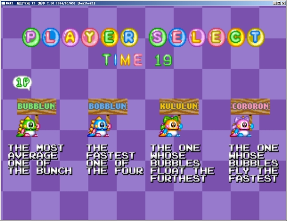Maximize the MAME emulator window
The width and height of the screenshot is (287, 221).
click(279, 3)
